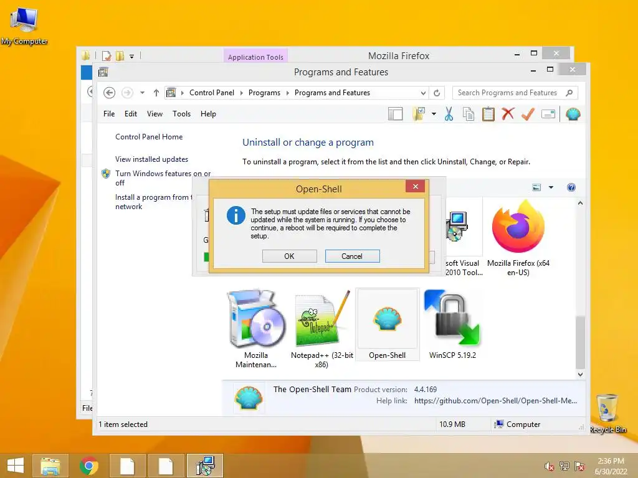Open View installed updates link

151,159
